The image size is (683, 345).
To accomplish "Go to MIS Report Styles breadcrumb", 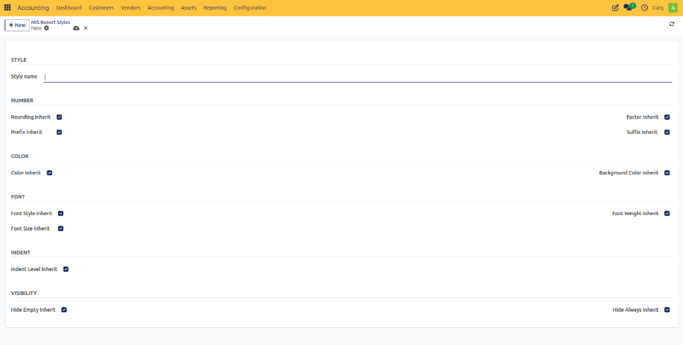I will (x=51, y=22).
